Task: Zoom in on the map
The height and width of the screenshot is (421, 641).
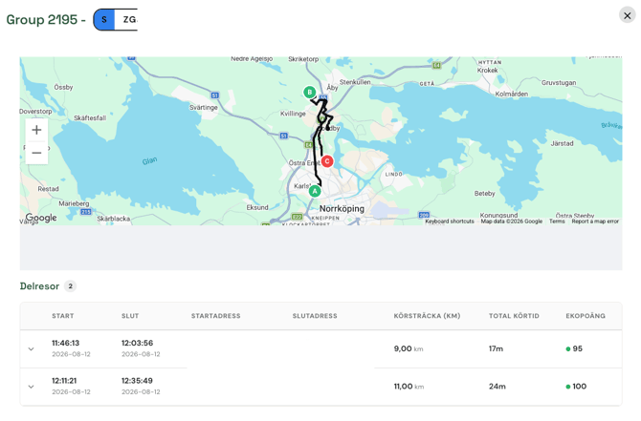Action: 36,130
